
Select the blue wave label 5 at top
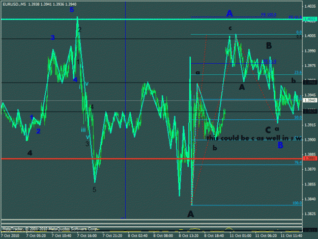click(x=72, y=10)
